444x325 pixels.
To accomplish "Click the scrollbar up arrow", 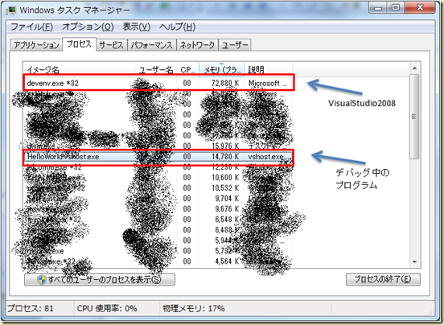I will (414, 68).
